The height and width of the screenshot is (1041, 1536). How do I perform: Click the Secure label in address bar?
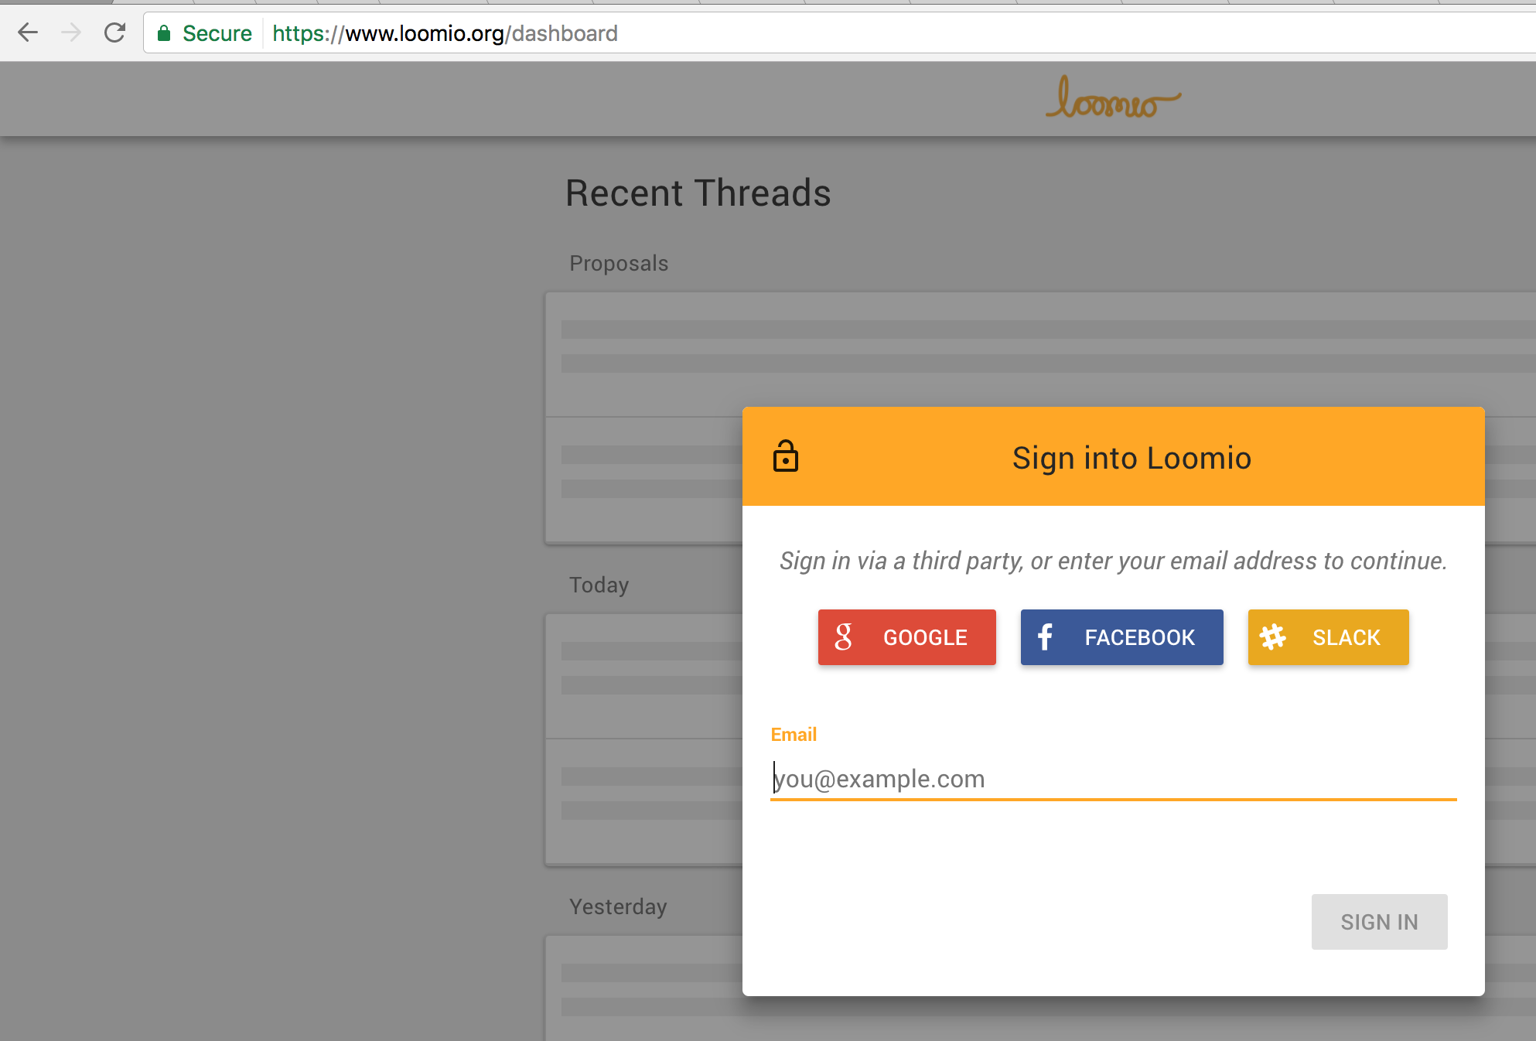click(217, 33)
